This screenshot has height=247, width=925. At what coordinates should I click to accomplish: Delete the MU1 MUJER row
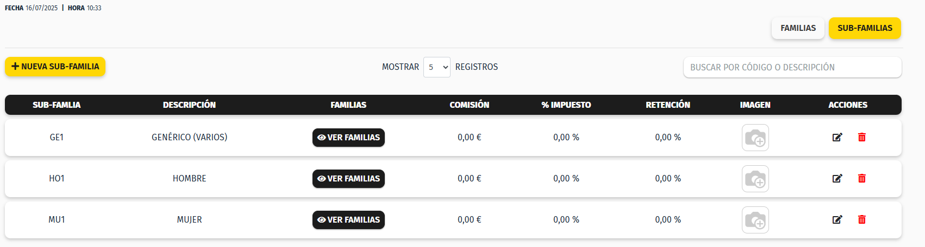click(x=862, y=220)
